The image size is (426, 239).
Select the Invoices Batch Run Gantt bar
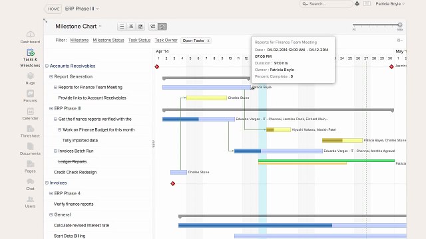(x=278, y=151)
